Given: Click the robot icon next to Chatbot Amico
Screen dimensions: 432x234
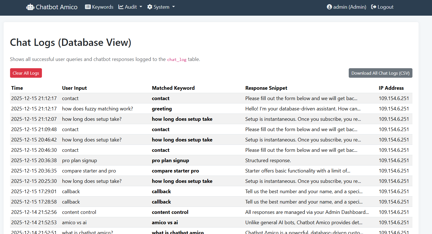Looking at the screenshot, I should click(30, 7).
